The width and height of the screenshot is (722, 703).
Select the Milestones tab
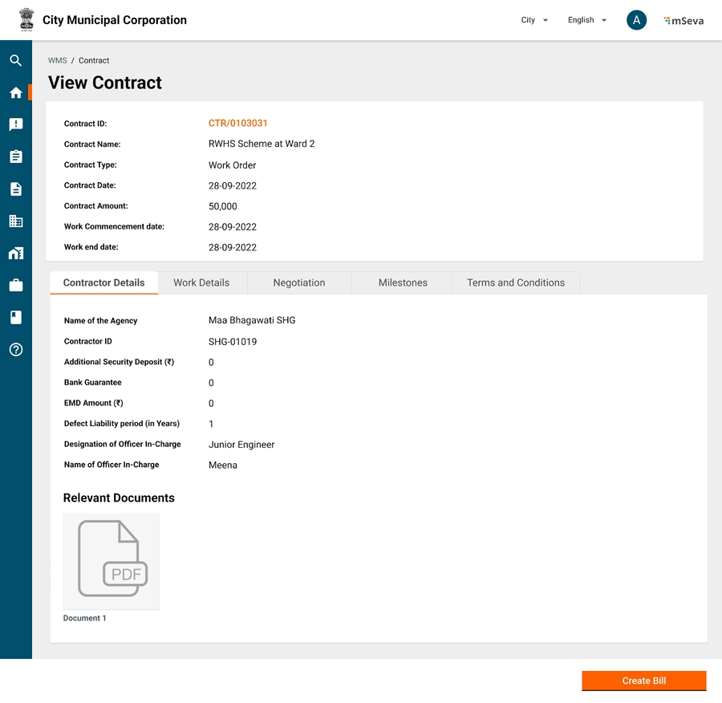pyautogui.click(x=403, y=282)
